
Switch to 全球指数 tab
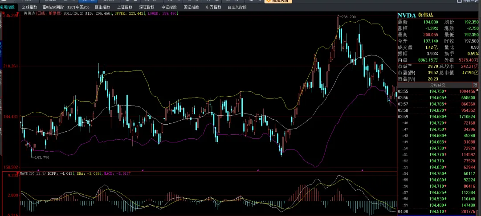[29, 7]
